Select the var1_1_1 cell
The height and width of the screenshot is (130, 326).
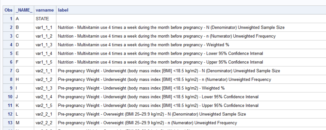44,27
